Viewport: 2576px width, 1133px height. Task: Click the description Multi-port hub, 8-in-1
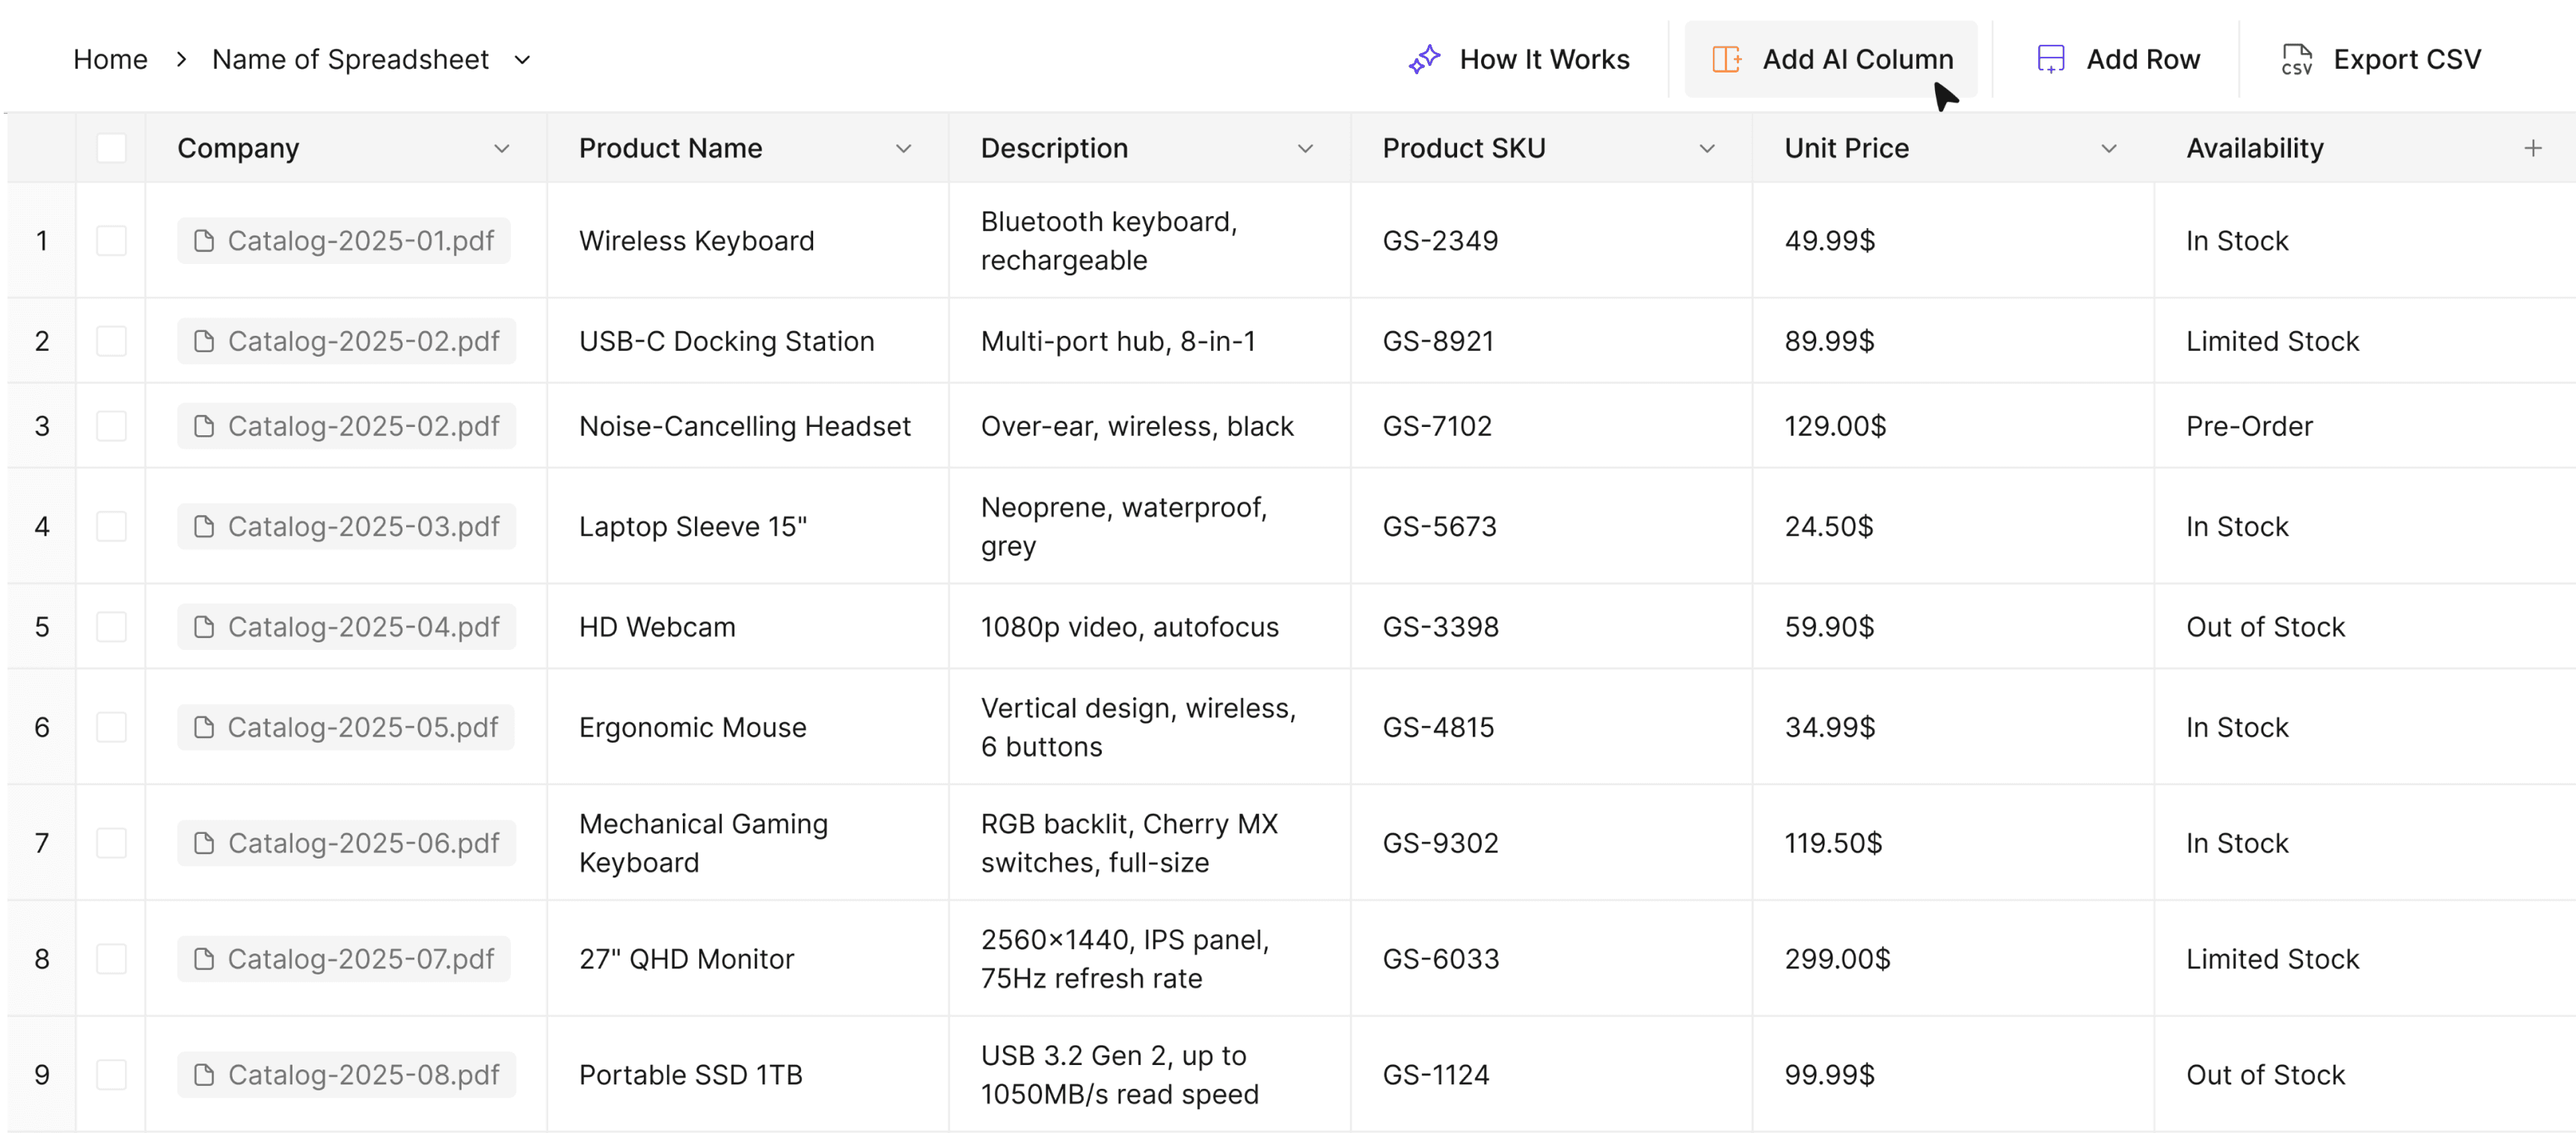(1118, 341)
